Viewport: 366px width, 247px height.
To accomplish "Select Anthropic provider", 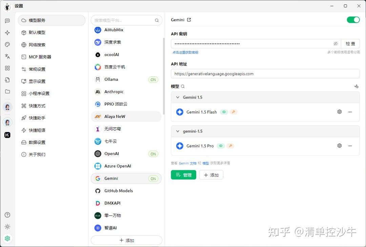I will click(x=126, y=92).
